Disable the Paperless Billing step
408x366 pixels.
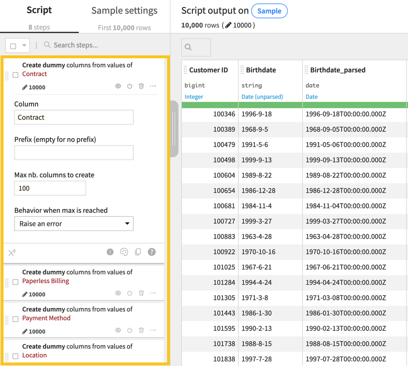(130, 293)
